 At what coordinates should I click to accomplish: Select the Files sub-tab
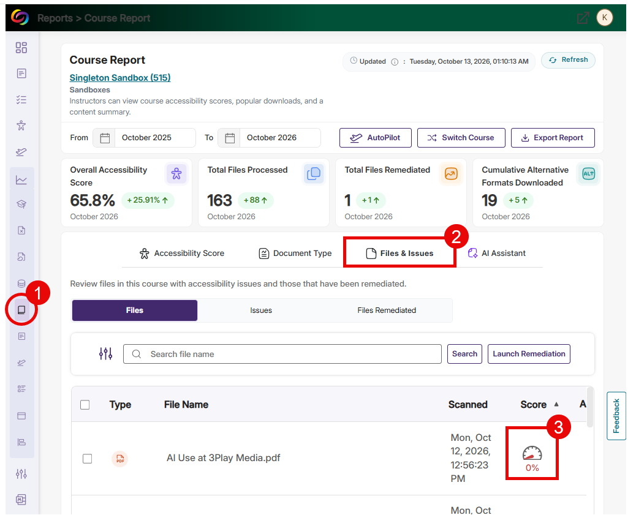click(135, 310)
